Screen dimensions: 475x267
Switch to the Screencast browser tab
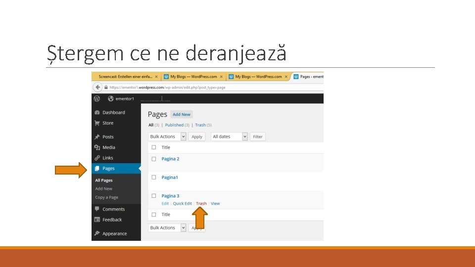click(125, 77)
